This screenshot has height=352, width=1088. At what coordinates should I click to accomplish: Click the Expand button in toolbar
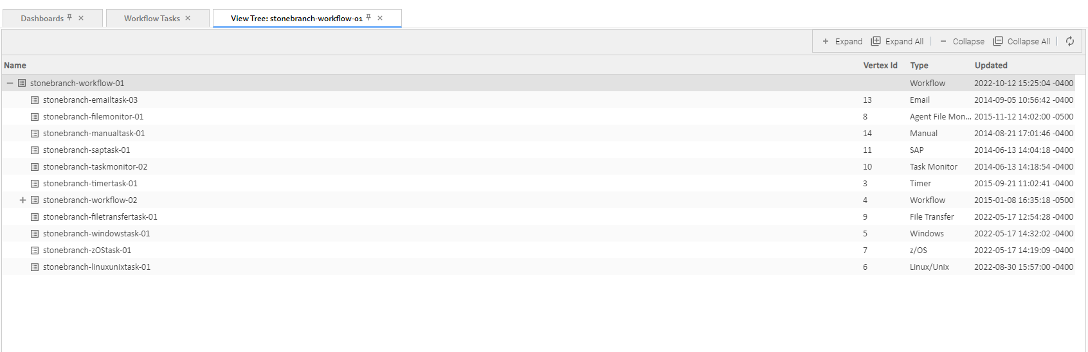click(x=842, y=41)
